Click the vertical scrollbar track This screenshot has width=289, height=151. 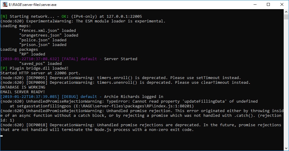(x=286, y=88)
